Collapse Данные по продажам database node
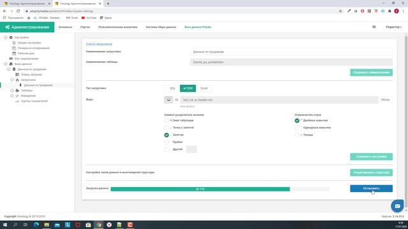This screenshot has width=408, height=229. pyautogui.click(x=8, y=69)
